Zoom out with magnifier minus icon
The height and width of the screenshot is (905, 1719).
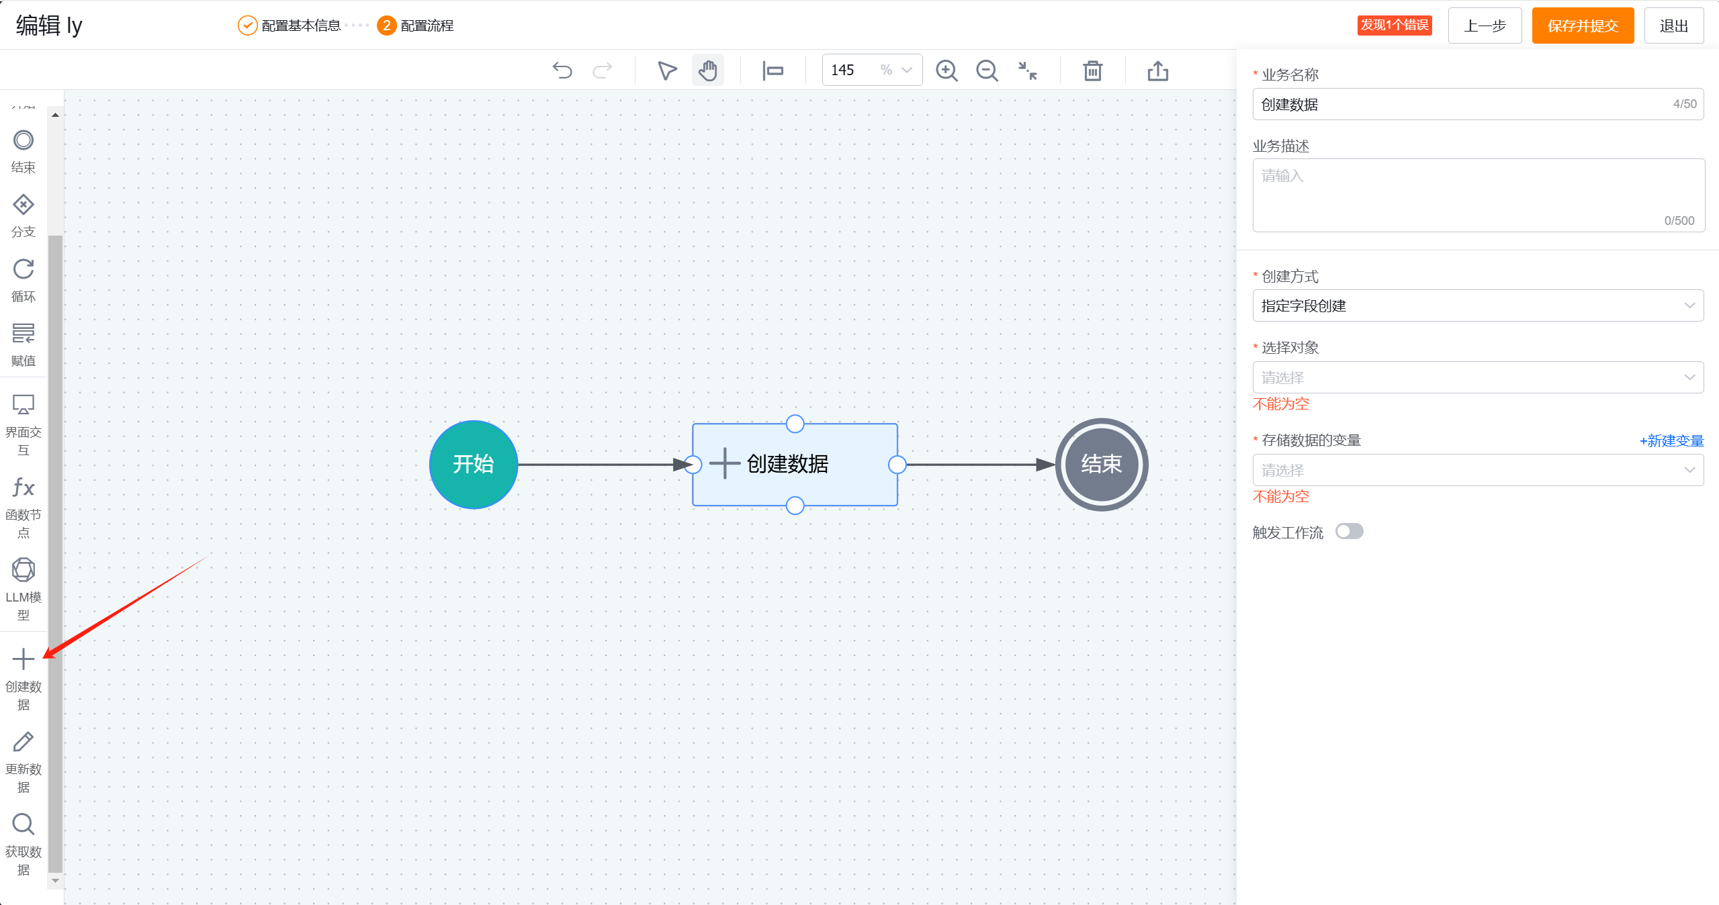(x=987, y=70)
